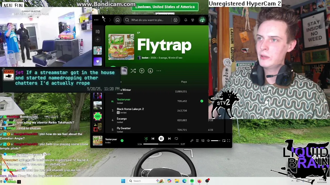Toggle the saved checkmark on the Yesteryear row
330x185 pixels.
pos(202,101)
